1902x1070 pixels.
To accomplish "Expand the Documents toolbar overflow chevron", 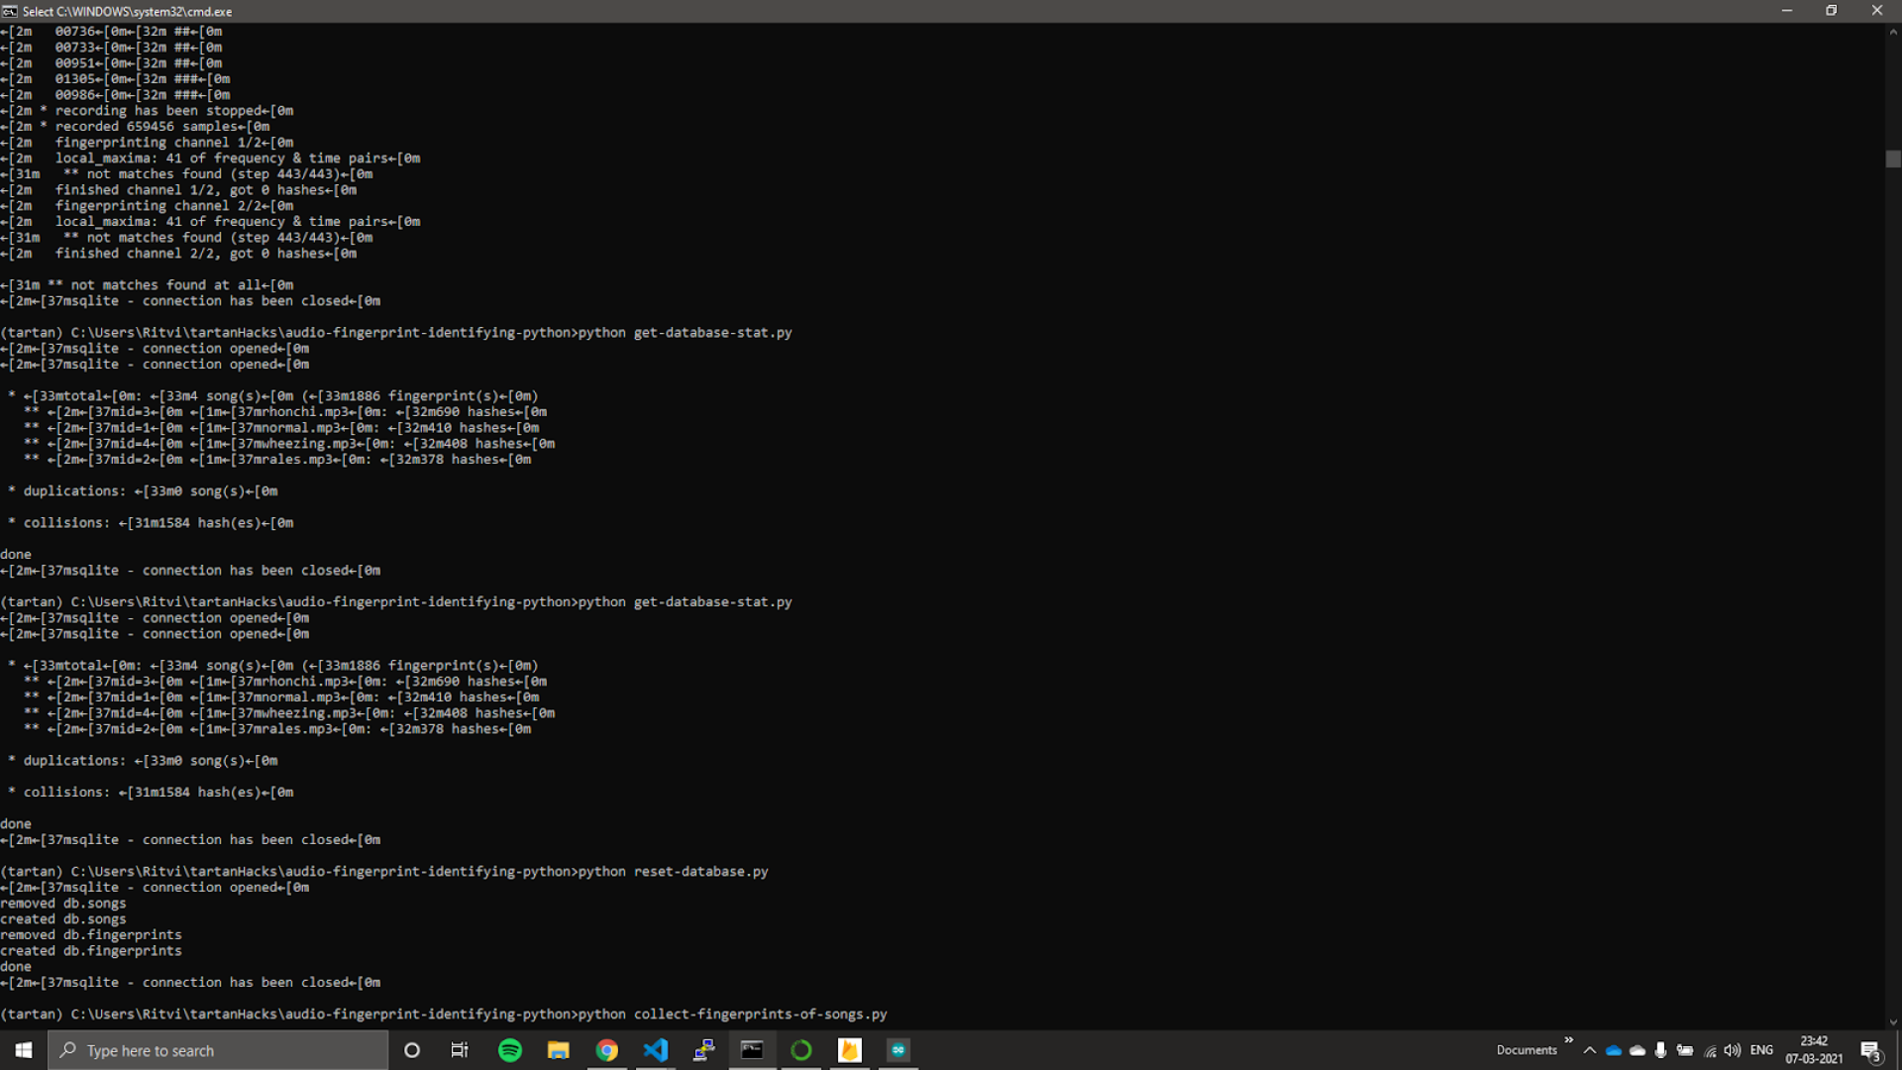I will (1568, 1040).
